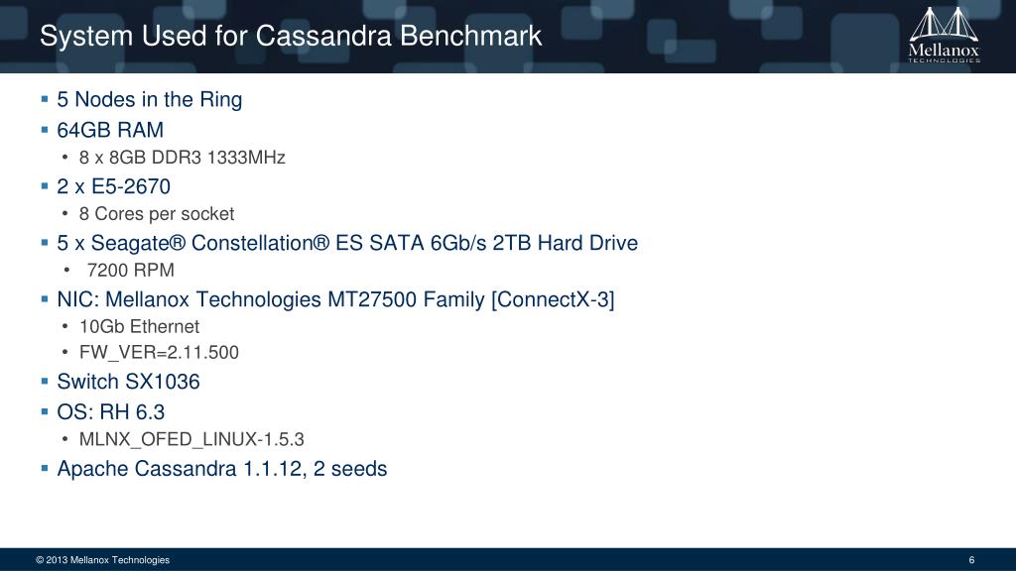Click the MLNX_OFED_LINUX-1.5.3 text
Image resolution: width=1016 pixels, height=571 pixels.
click(x=191, y=439)
